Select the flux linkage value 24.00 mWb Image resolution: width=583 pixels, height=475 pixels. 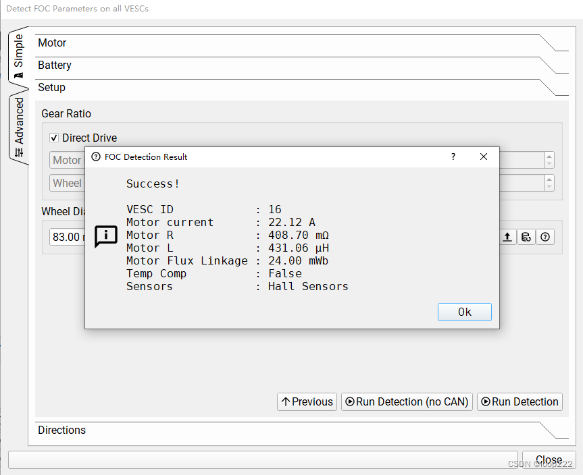tap(298, 260)
